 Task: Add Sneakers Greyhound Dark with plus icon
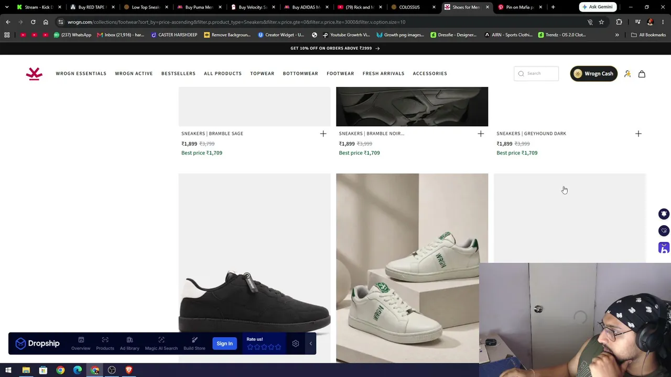click(638, 134)
